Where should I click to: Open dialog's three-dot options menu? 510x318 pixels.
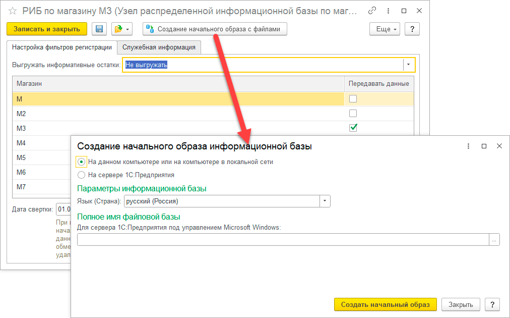coord(469,146)
